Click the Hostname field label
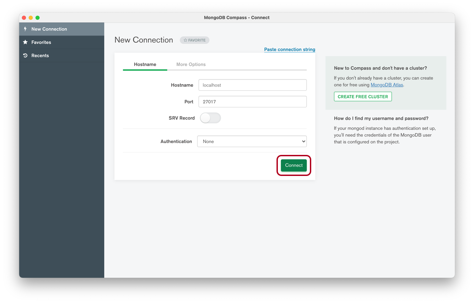Viewport: 474px width, 303px height. tap(182, 85)
